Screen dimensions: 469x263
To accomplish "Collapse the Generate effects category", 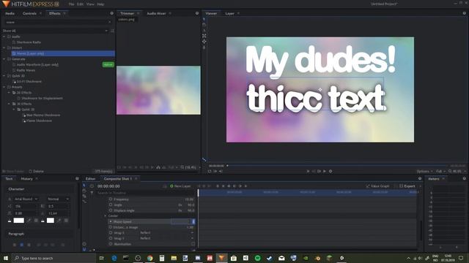I will [x=4, y=58].
